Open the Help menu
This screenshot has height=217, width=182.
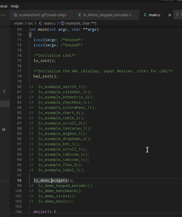click(15, 6)
